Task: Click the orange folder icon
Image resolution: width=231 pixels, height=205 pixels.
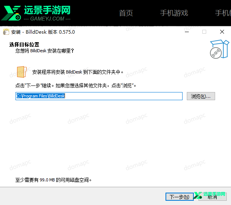Action: tap(22, 72)
